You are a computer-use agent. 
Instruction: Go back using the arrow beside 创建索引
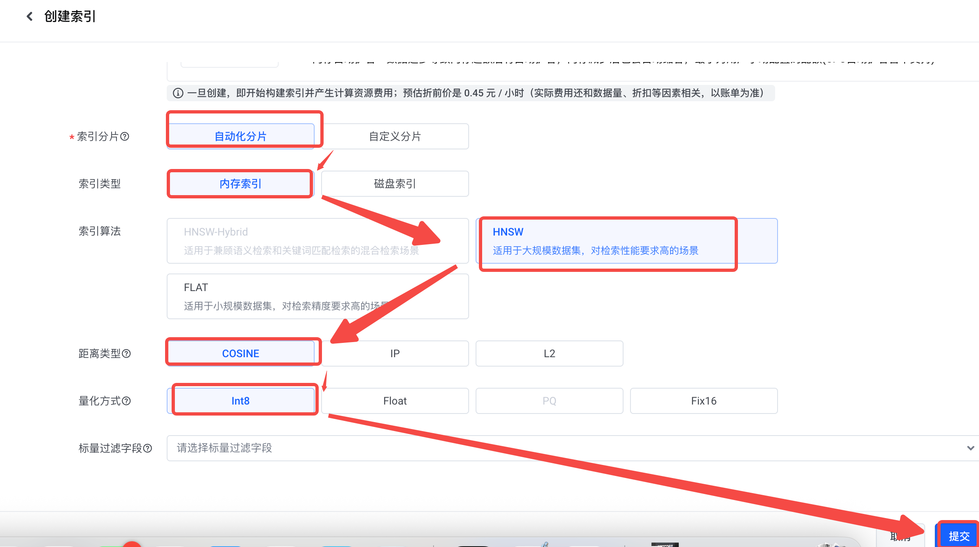click(x=29, y=16)
